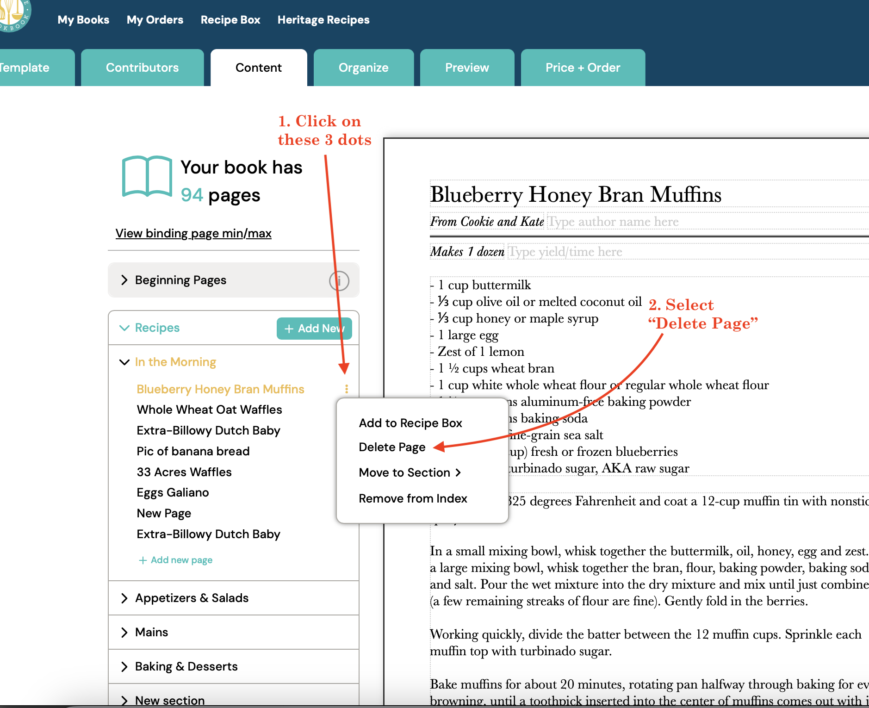Open Heritage Recipes in the top navigation
This screenshot has width=869, height=708.
323,19
